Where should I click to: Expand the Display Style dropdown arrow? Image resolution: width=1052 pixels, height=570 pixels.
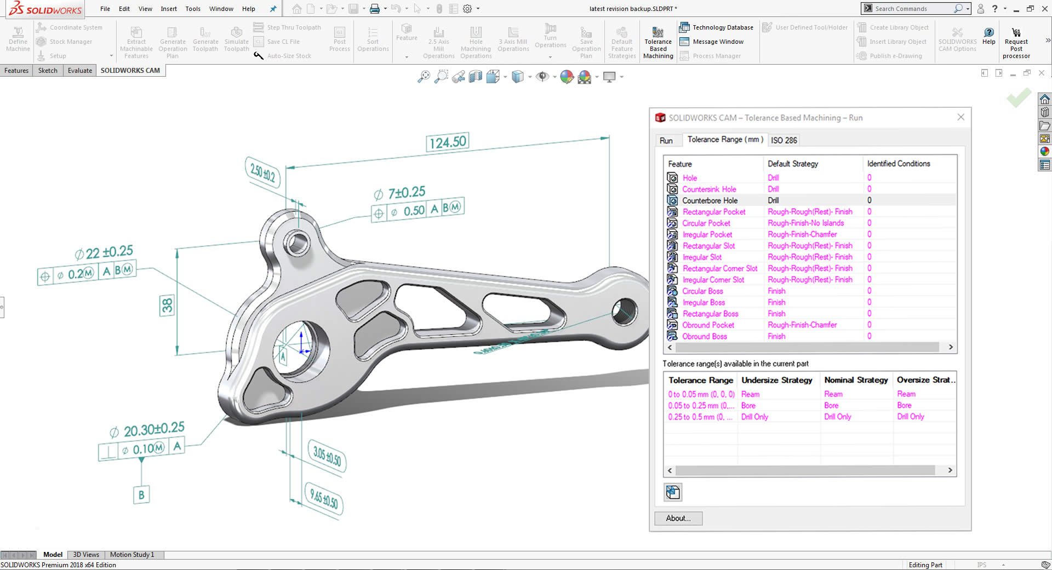(x=530, y=77)
